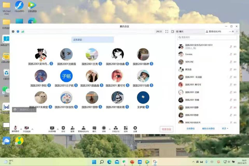Expand audio options arrow beside 解除静音
Viewport: 249px width, 166px height.
click(21, 129)
